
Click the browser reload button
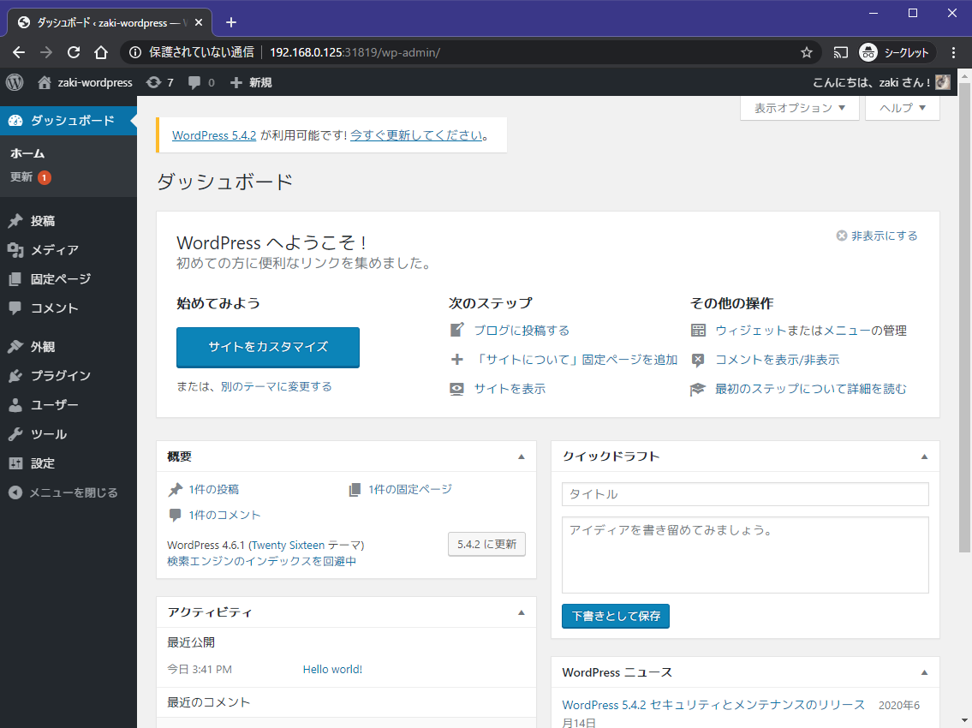pyautogui.click(x=74, y=53)
